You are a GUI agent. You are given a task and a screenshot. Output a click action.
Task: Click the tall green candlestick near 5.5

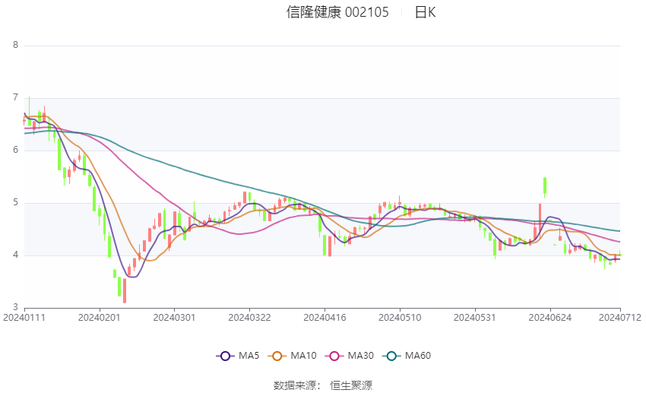coord(545,186)
